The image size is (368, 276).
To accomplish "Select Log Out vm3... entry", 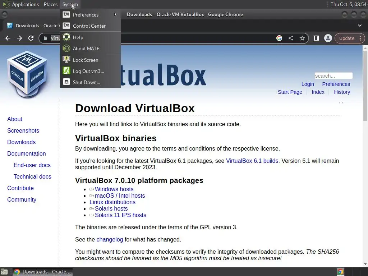I will click(x=90, y=71).
